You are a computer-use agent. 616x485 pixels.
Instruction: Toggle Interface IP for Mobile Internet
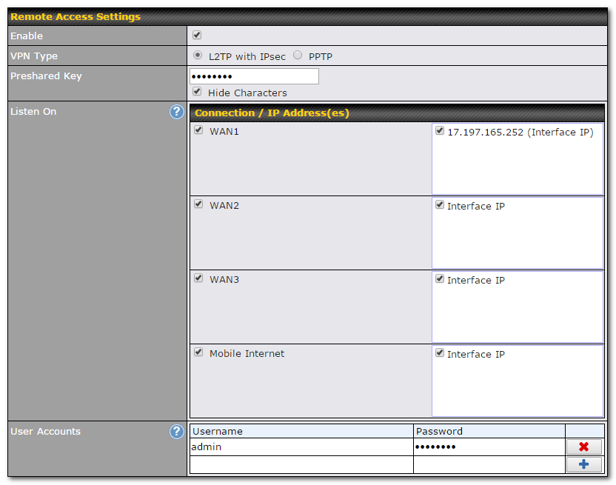(x=439, y=353)
